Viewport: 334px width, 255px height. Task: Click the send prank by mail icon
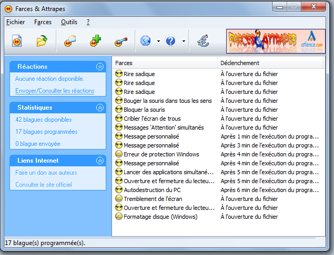tap(70, 40)
